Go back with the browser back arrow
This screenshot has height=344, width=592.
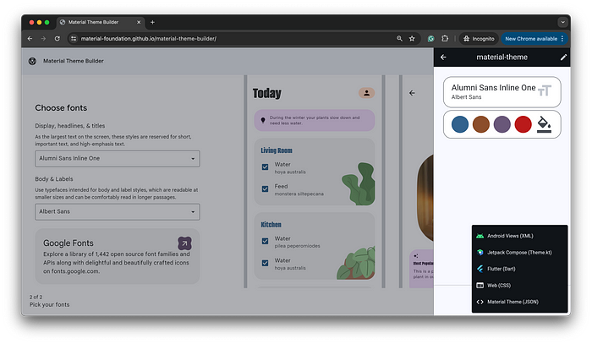30,39
